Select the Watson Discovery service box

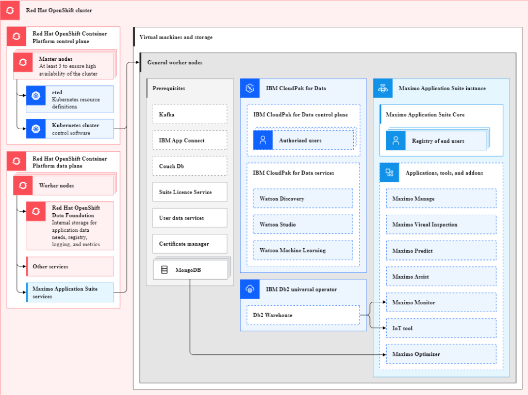(303, 198)
